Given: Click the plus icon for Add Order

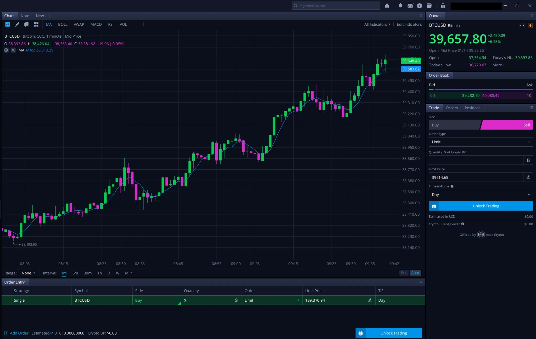Looking at the screenshot, I should [x=6, y=333].
